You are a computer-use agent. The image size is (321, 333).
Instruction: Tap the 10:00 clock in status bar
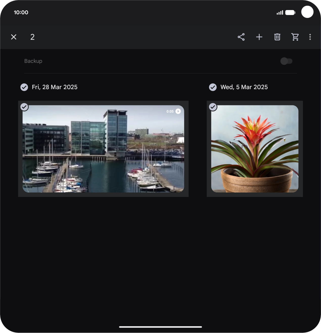[x=21, y=12]
